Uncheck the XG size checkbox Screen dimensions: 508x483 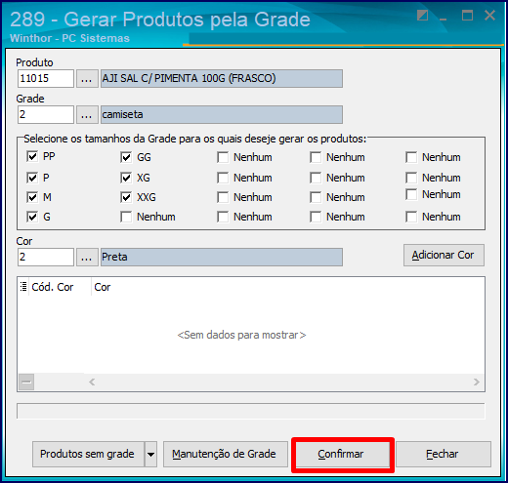tap(126, 178)
